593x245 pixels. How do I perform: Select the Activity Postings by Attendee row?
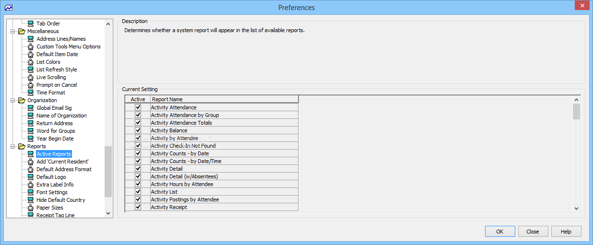click(x=212, y=199)
